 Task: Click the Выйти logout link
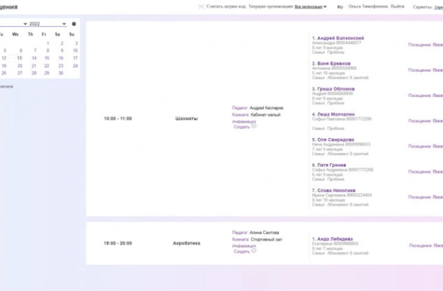[x=397, y=6]
